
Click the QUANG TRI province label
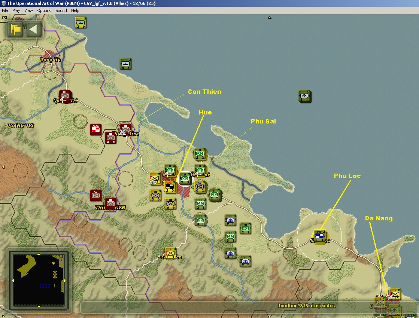pos(20,125)
